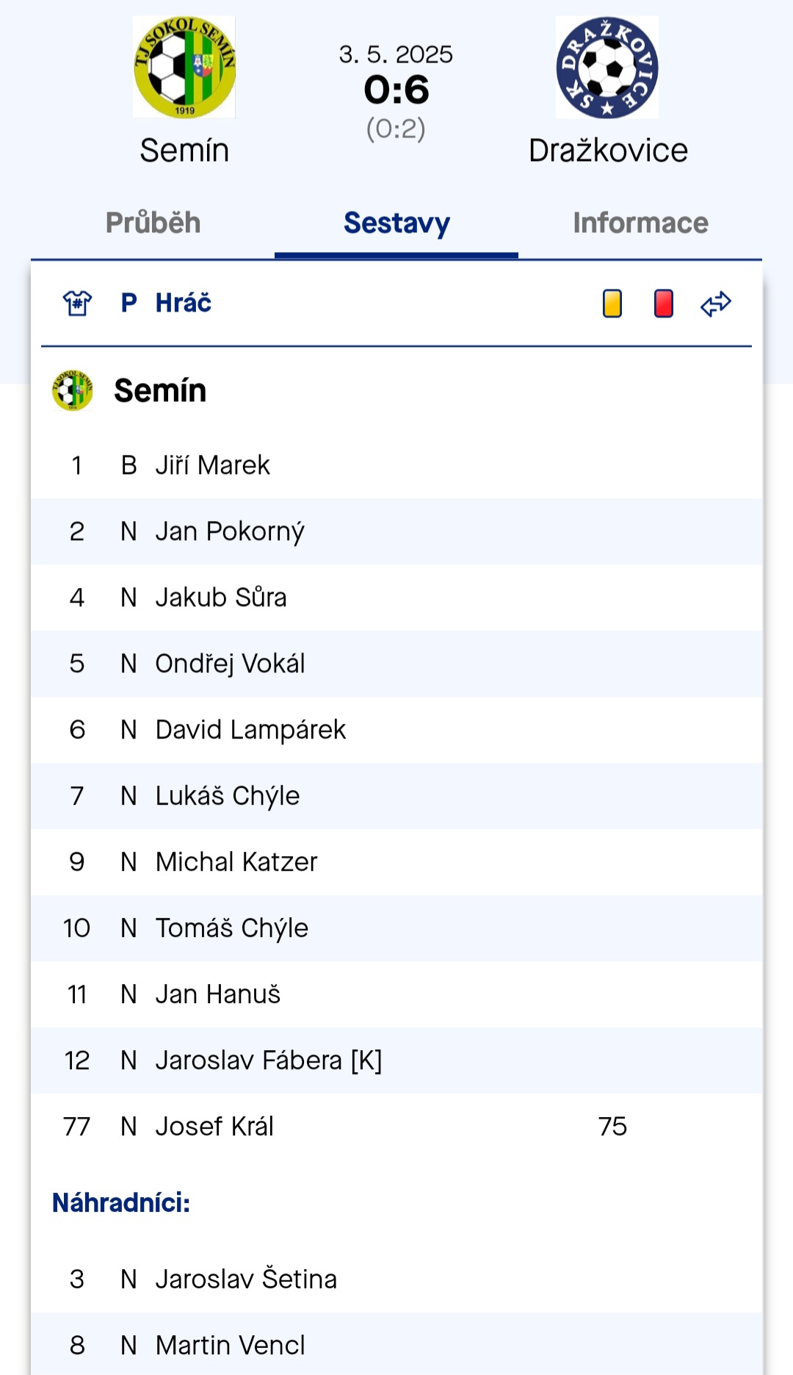793x1375 pixels.
Task: Click the jersey number column icon
Action: pyautogui.click(x=77, y=303)
